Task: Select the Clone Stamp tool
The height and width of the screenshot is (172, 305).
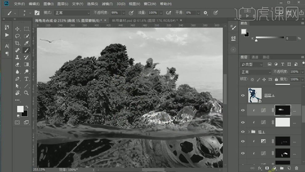Action: tap(17, 57)
